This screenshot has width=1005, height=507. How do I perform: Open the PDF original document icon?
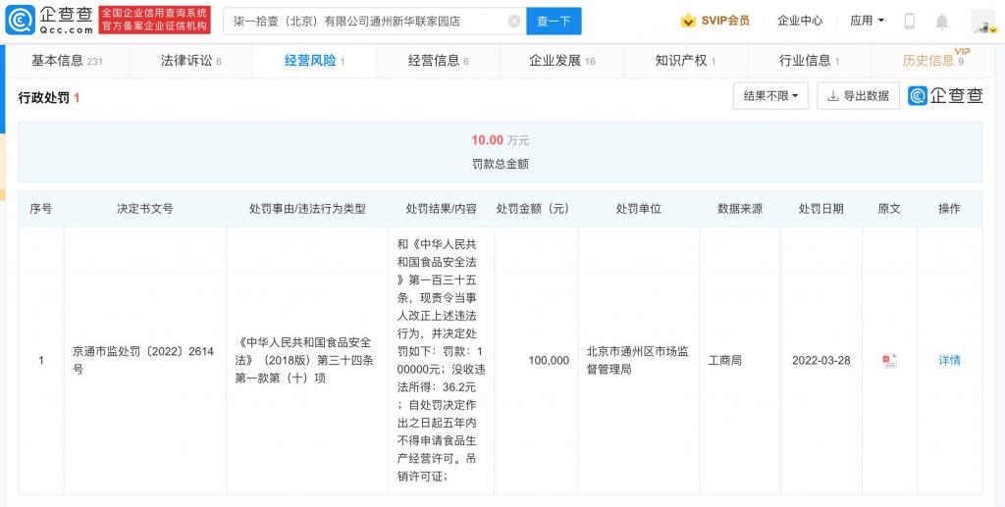tap(889, 360)
